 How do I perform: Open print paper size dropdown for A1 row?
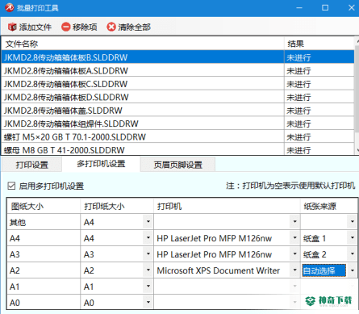(x=148, y=287)
